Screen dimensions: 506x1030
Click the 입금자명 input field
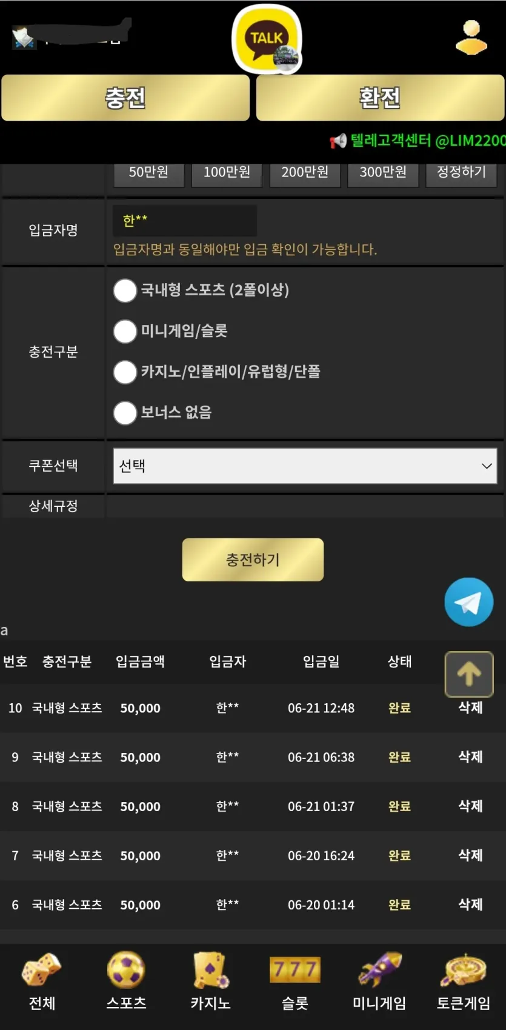pyautogui.click(x=185, y=221)
